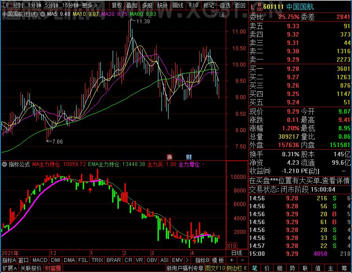The height and width of the screenshot is (273, 352).
Task: Switch indicator to DMI
Action: click(x=56, y=260)
